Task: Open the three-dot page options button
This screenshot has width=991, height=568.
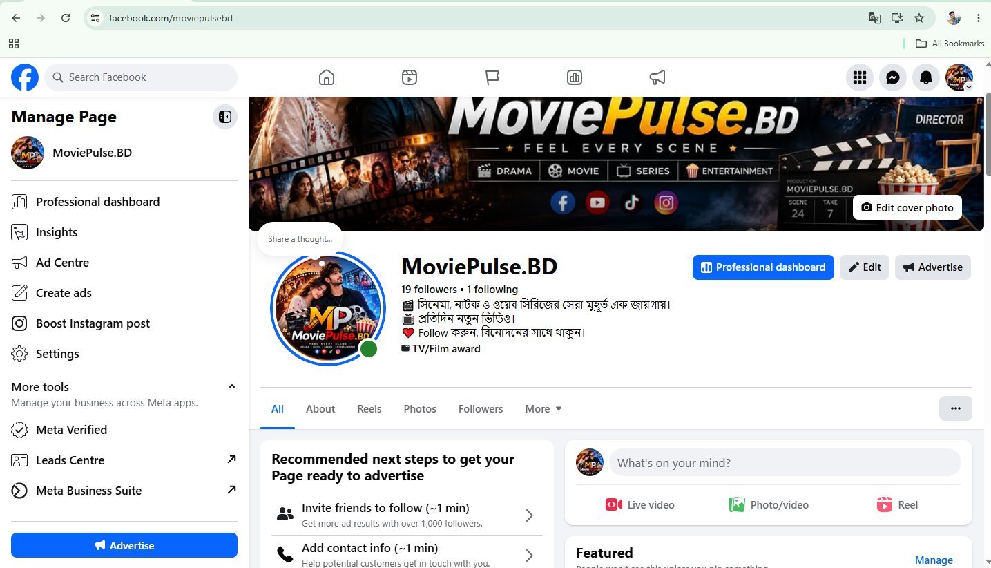Action: [956, 408]
